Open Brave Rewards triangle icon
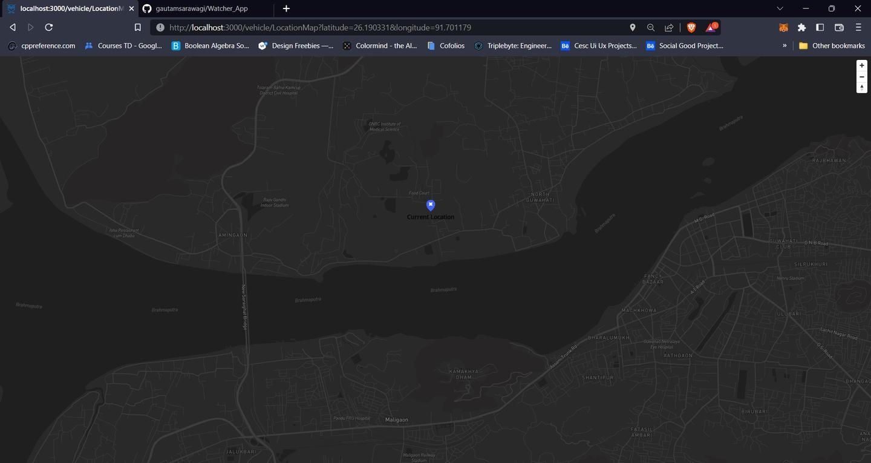 [x=711, y=27]
